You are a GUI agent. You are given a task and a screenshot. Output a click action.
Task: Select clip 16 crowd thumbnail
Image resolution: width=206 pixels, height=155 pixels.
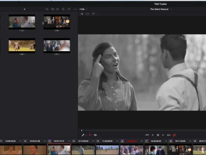(132, 150)
